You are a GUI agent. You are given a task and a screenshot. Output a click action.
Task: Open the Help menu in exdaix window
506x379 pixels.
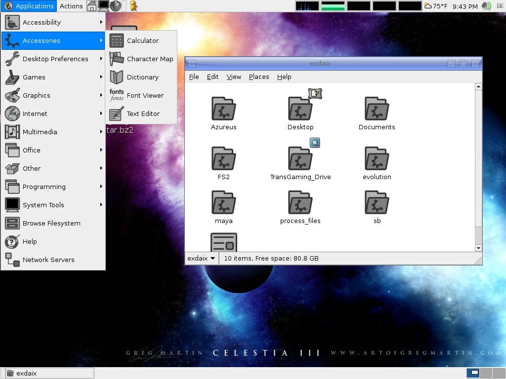coord(284,76)
